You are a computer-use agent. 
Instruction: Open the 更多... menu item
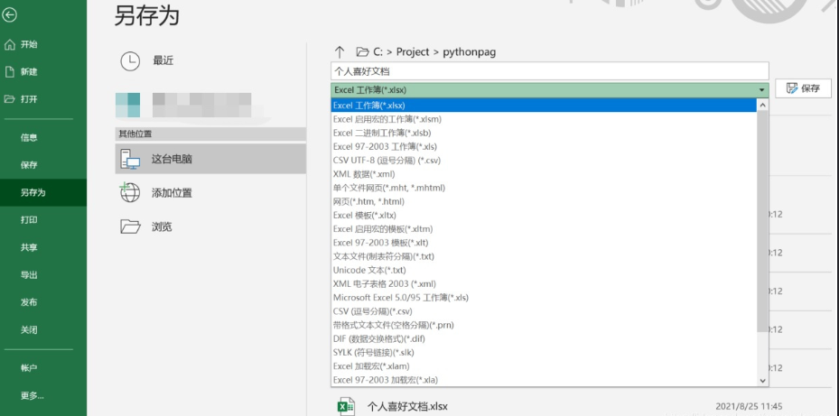point(33,395)
